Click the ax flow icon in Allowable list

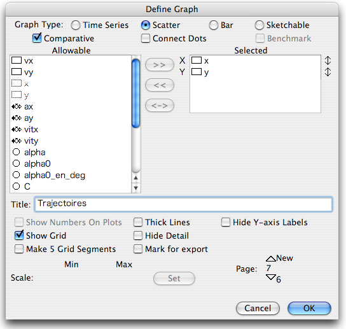(x=17, y=107)
